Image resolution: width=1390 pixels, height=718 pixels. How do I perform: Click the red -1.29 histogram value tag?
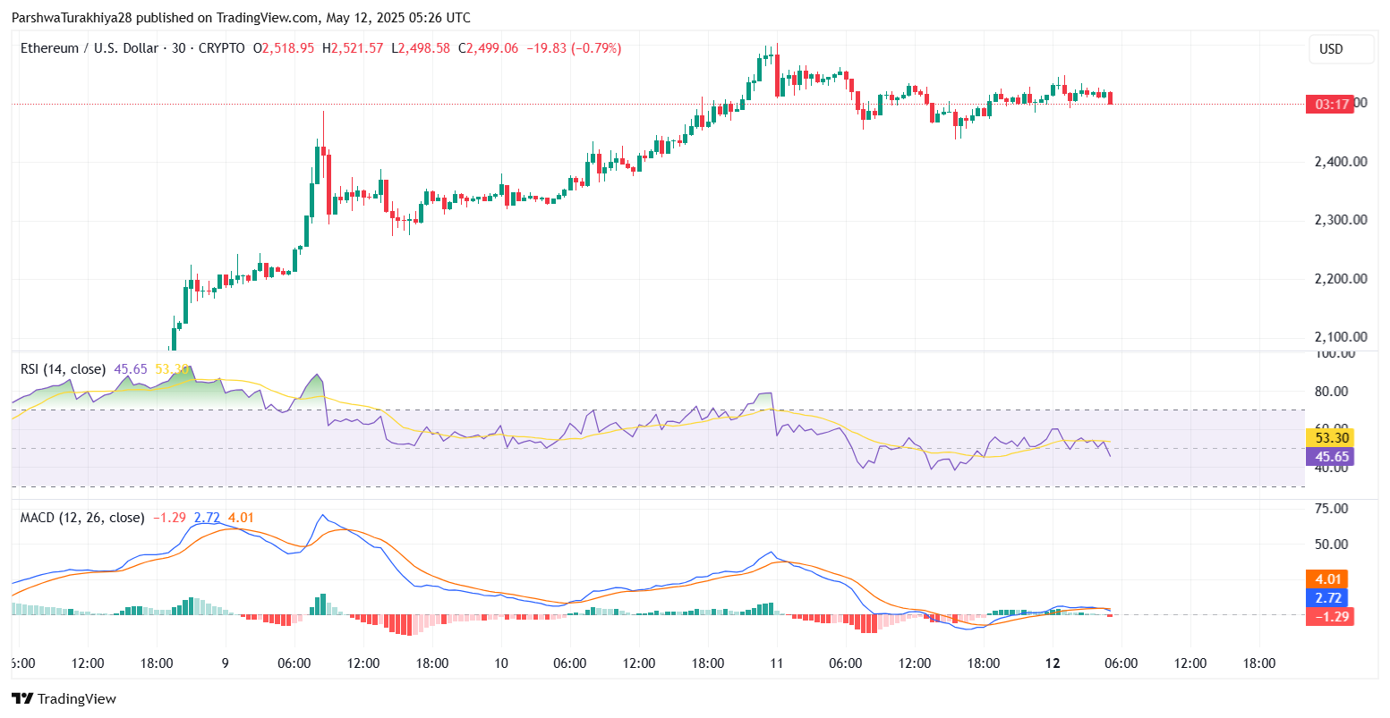click(x=1329, y=616)
